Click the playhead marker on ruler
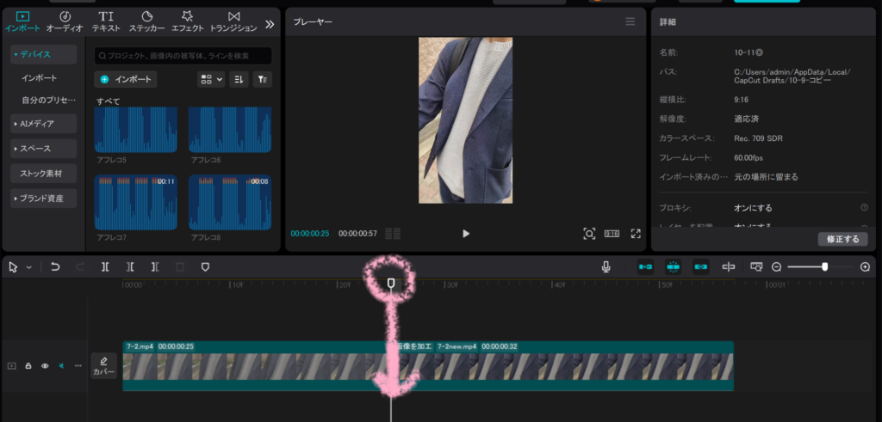 coord(392,282)
